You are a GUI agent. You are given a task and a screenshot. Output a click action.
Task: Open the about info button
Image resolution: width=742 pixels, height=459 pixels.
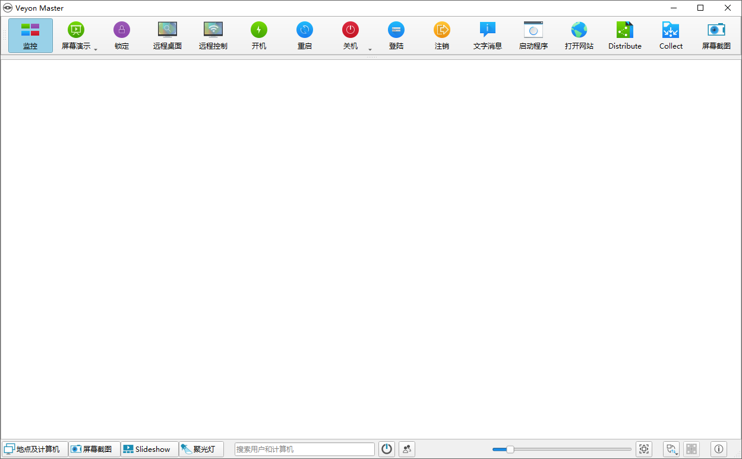click(719, 449)
